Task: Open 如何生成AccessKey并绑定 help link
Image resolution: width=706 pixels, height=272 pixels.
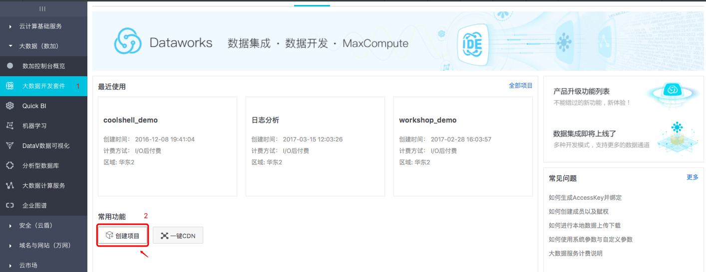Action: point(585,198)
